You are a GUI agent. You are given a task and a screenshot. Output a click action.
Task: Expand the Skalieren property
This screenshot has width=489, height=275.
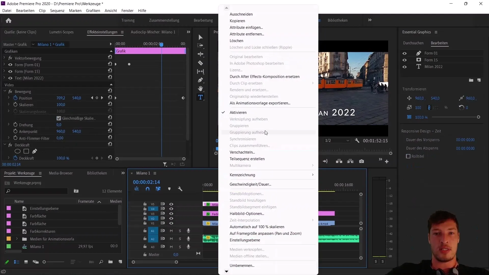[x=9, y=104]
